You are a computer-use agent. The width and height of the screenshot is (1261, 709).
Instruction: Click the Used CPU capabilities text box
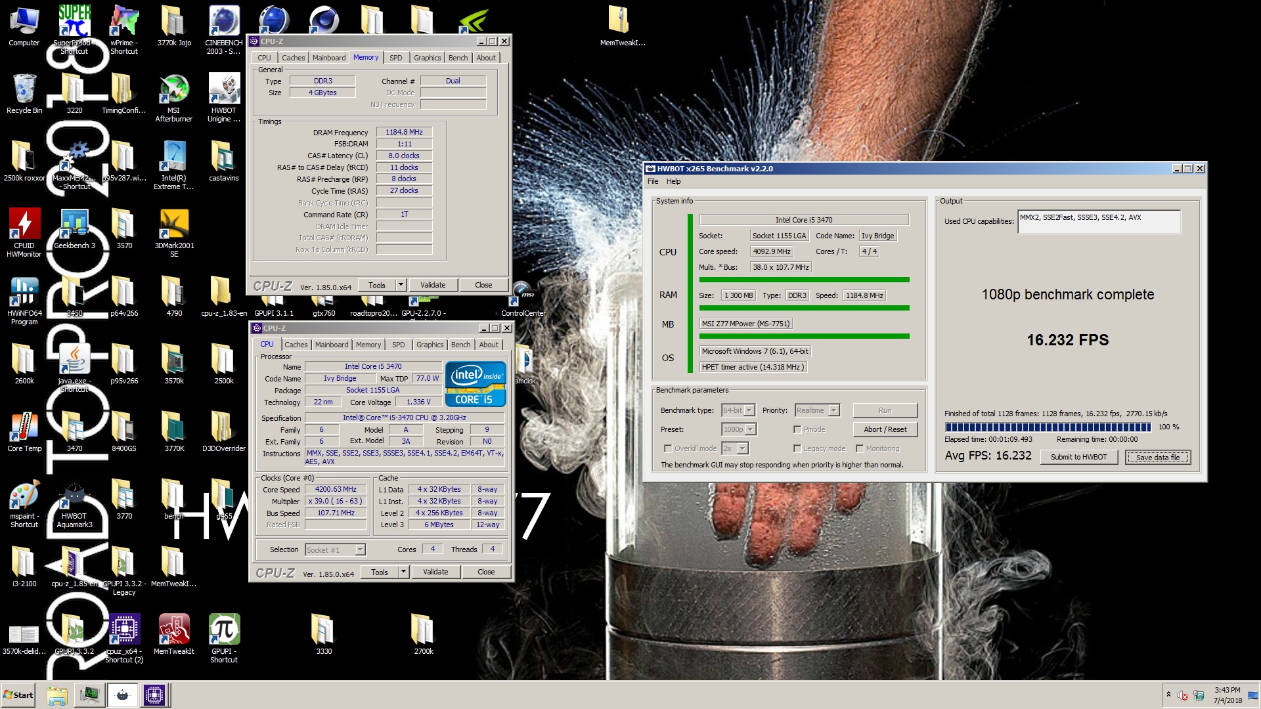[1099, 222]
